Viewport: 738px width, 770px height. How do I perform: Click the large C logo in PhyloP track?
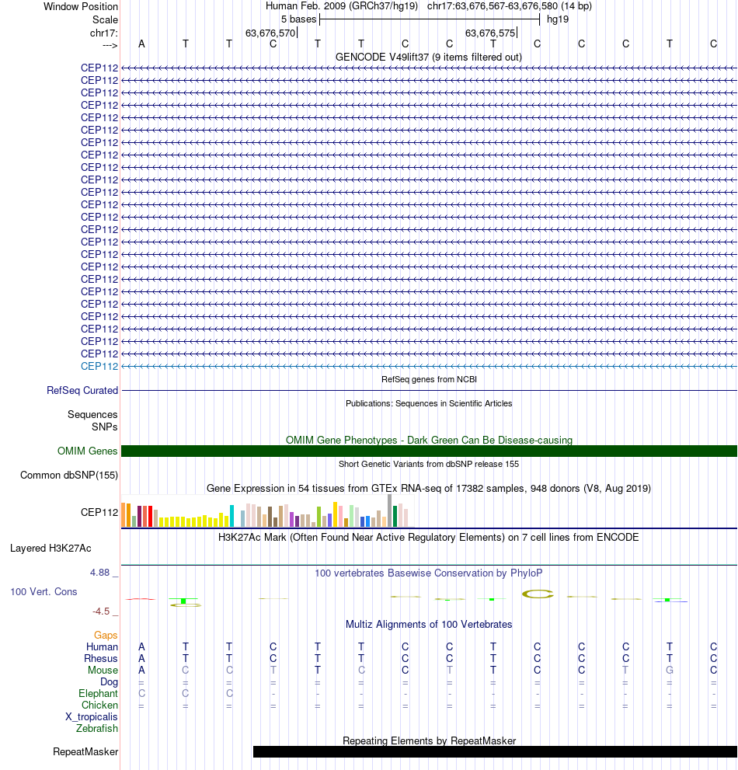(538, 594)
